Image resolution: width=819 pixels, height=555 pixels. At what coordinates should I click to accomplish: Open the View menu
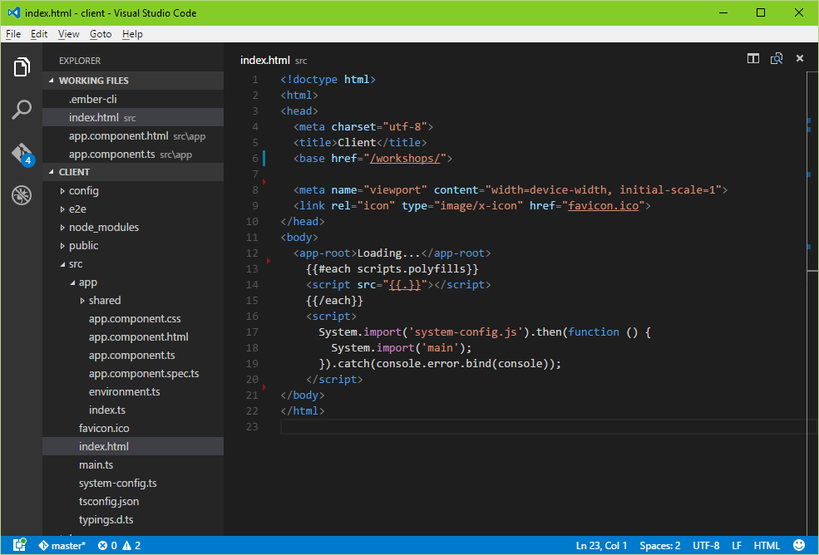68,34
